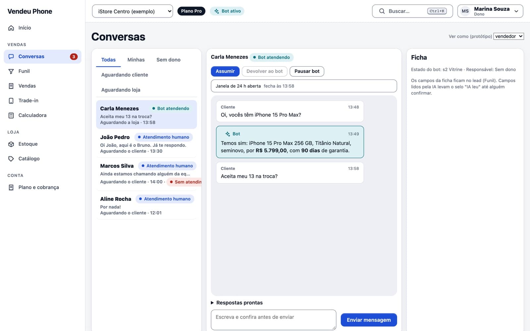Switch to the Sem dono tab
This screenshot has width=530, height=331.
[x=168, y=60]
